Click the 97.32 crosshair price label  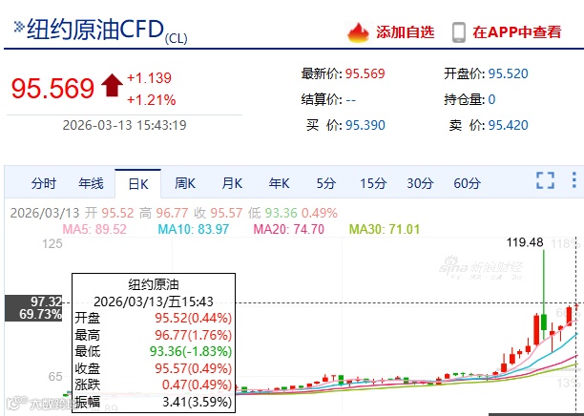(x=46, y=302)
